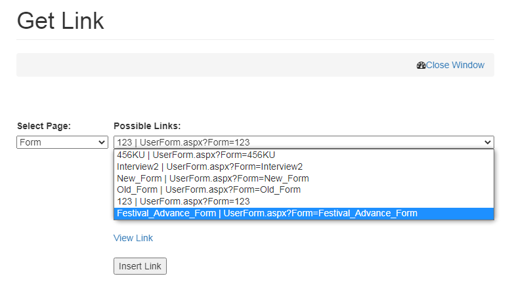Select the highlighted Festival_Advance_Form option
Screen dimensions: 512x291
pyautogui.click(x=267, y=214)
